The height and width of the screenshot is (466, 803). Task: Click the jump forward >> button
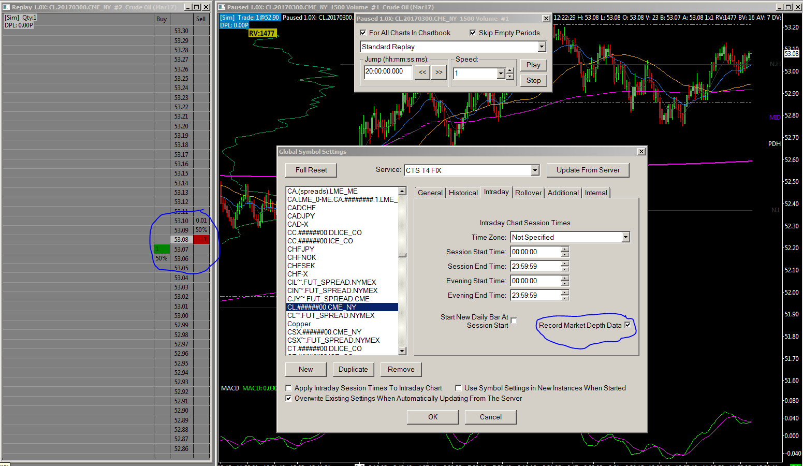(x=439, y=72)
